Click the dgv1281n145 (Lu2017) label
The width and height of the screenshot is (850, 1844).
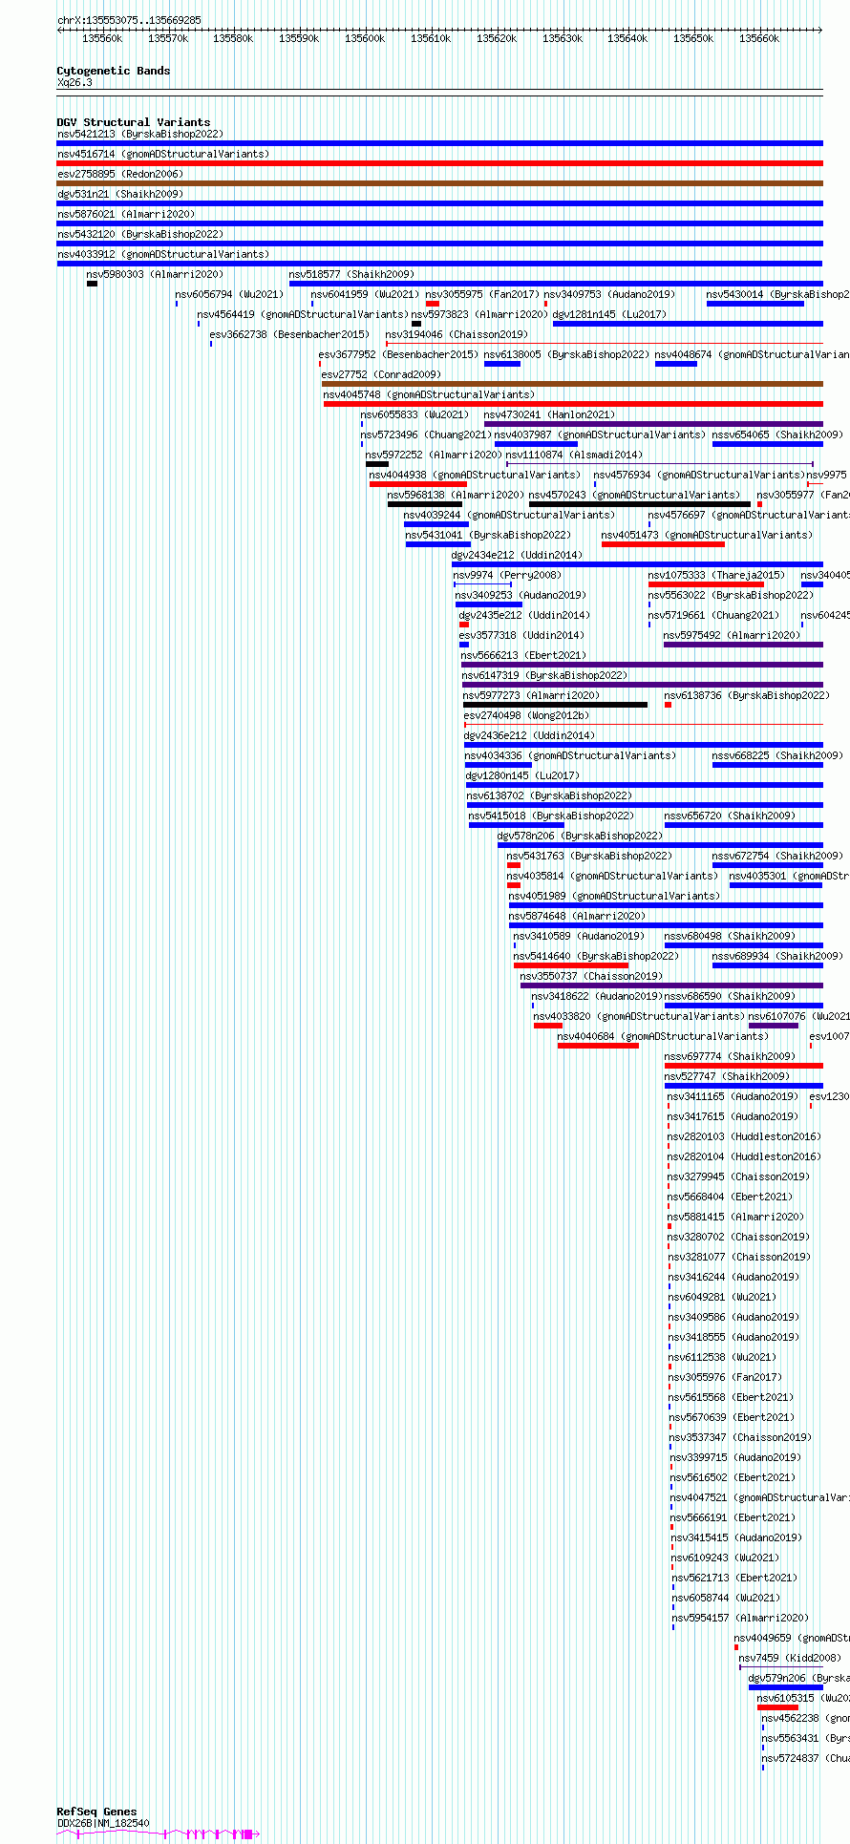609,315
